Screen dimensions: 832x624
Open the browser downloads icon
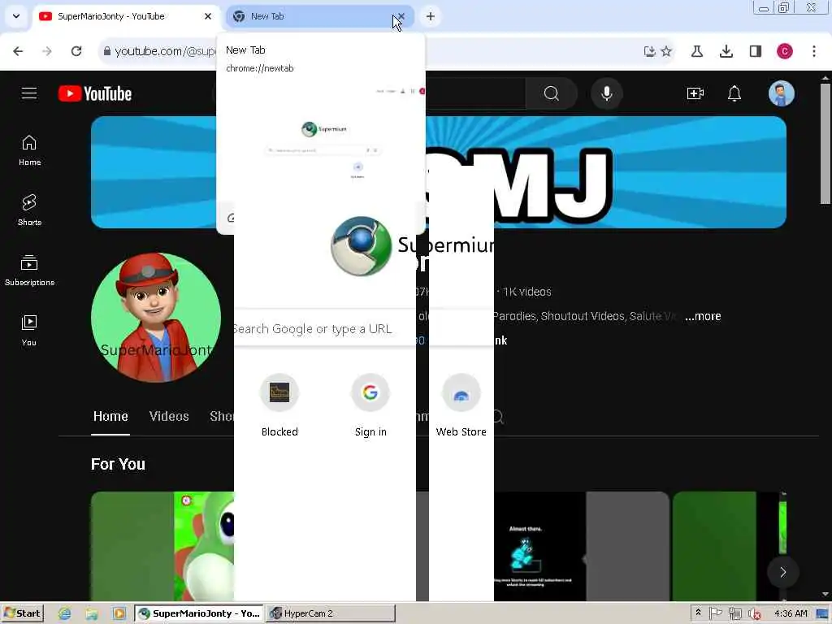(726, 51)
